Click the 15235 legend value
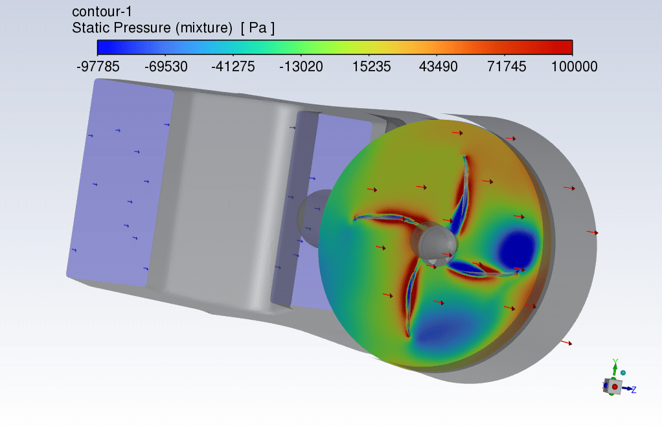 coord(369,67)
